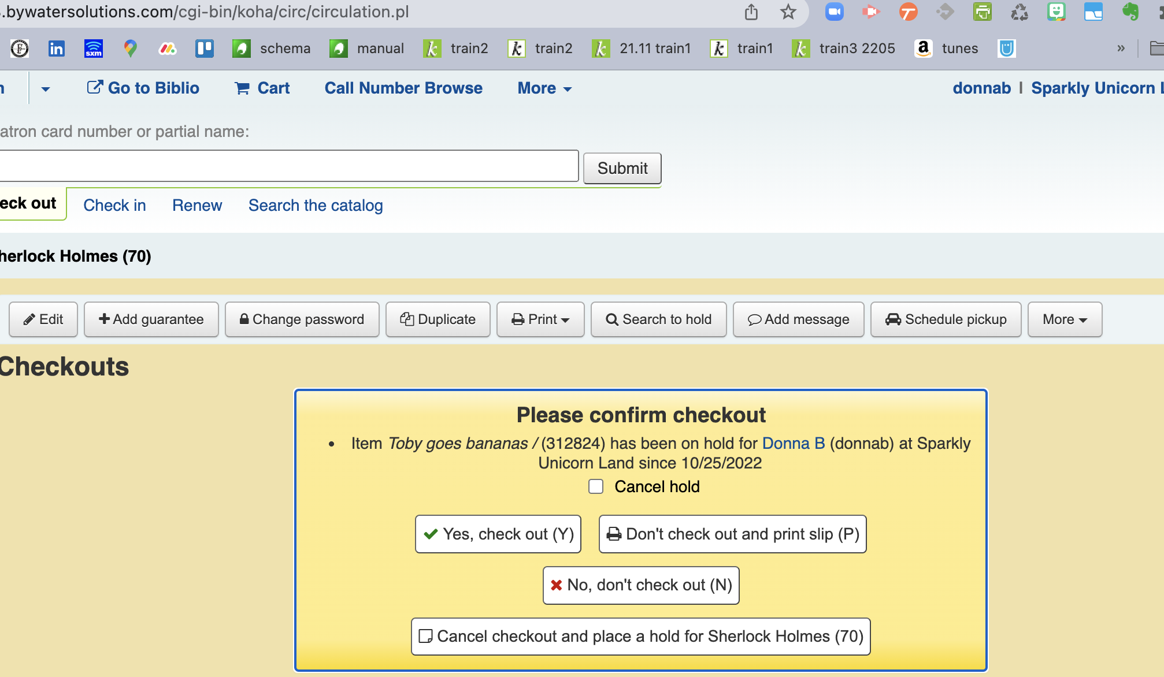Open the Donna B patron link

(x=793, y=443)
